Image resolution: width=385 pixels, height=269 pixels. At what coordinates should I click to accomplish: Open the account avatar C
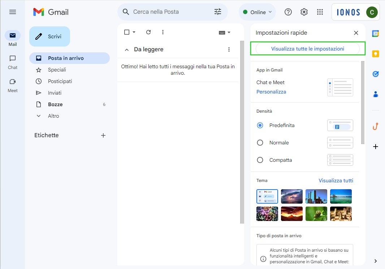tap(372, 12)
